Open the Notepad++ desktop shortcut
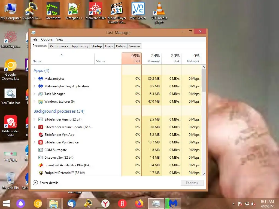 coord(74,11)
